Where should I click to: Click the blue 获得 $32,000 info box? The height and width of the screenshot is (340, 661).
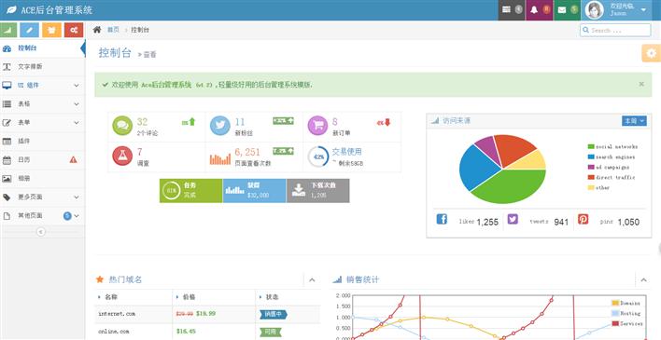tap(255, 191)
